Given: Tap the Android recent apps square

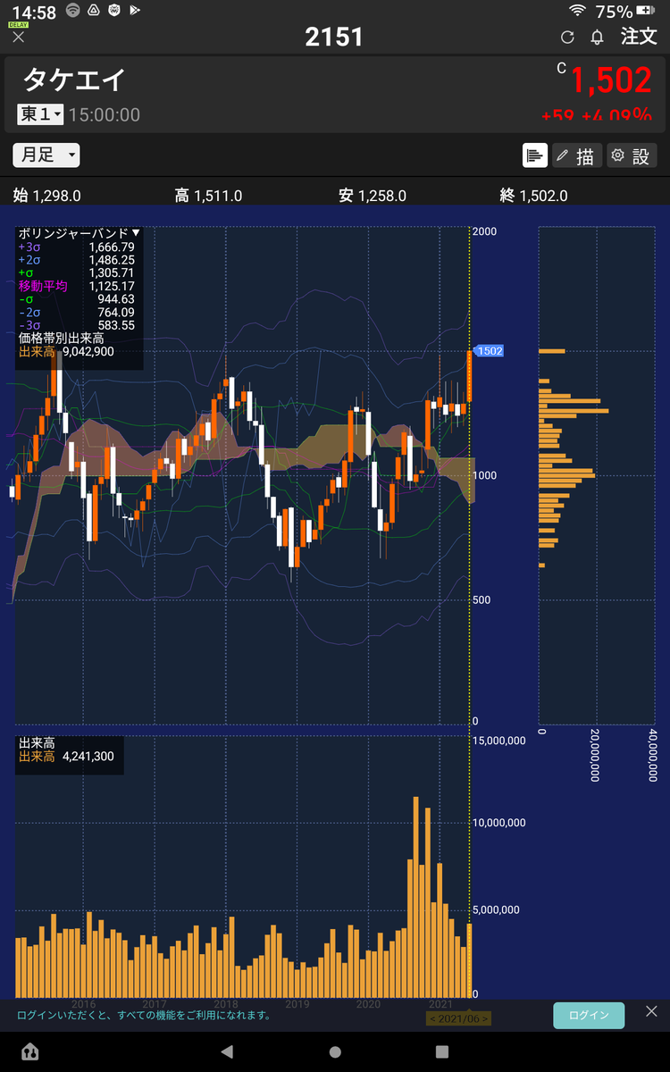Looking at the screenshot, I should click(x=442, y=1051).
